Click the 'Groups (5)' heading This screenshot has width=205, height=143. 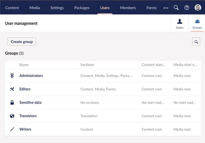(14, 53)
